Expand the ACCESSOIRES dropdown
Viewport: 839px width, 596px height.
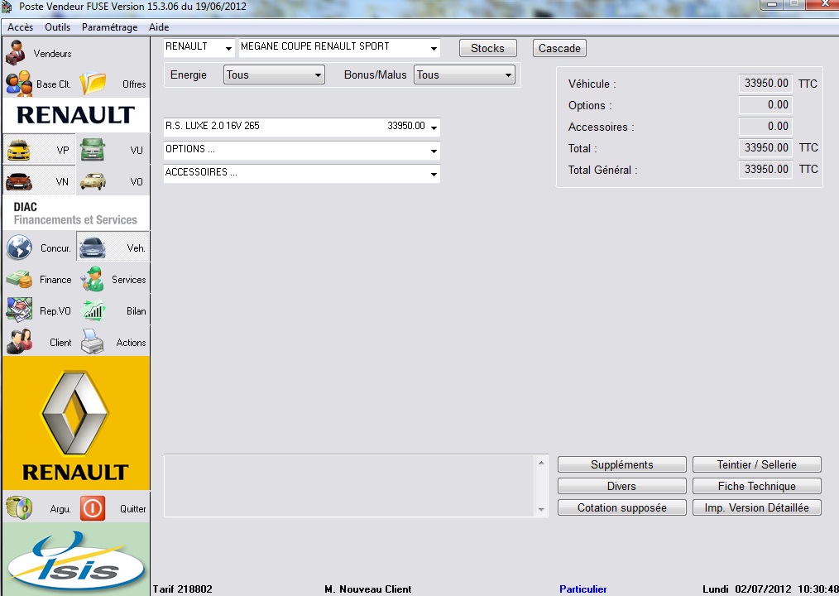pos(434,174)
